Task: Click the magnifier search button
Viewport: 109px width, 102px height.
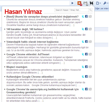Action: [x=90, y=10]
